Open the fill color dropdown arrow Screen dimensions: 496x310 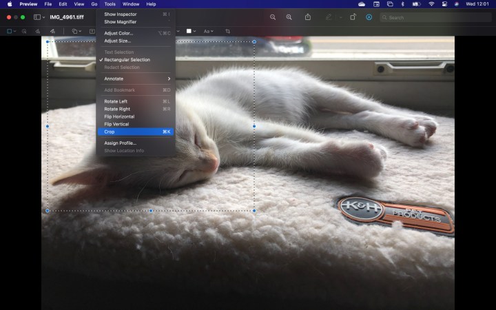[194, 31]
